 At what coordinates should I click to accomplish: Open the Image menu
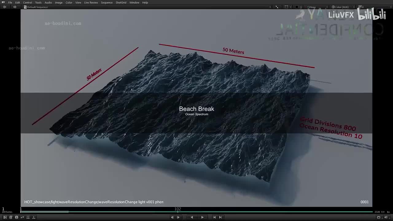pyautogui.click(x=59, y=2)
